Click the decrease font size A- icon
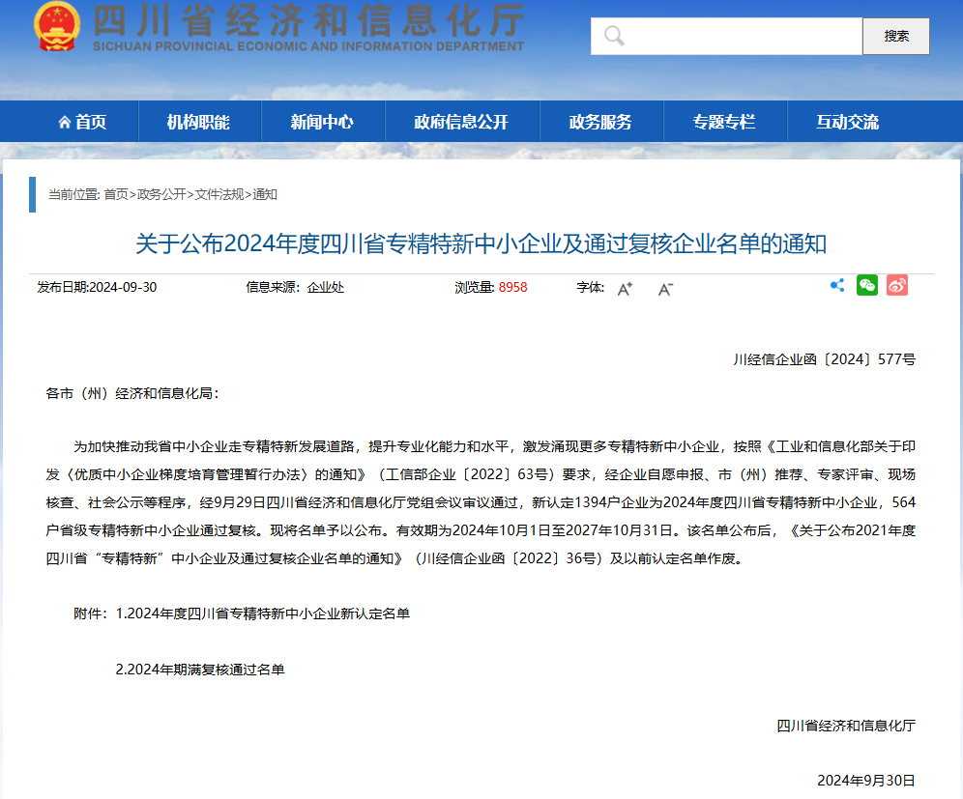This screenshot has width=963, height=799. (665, 288)
